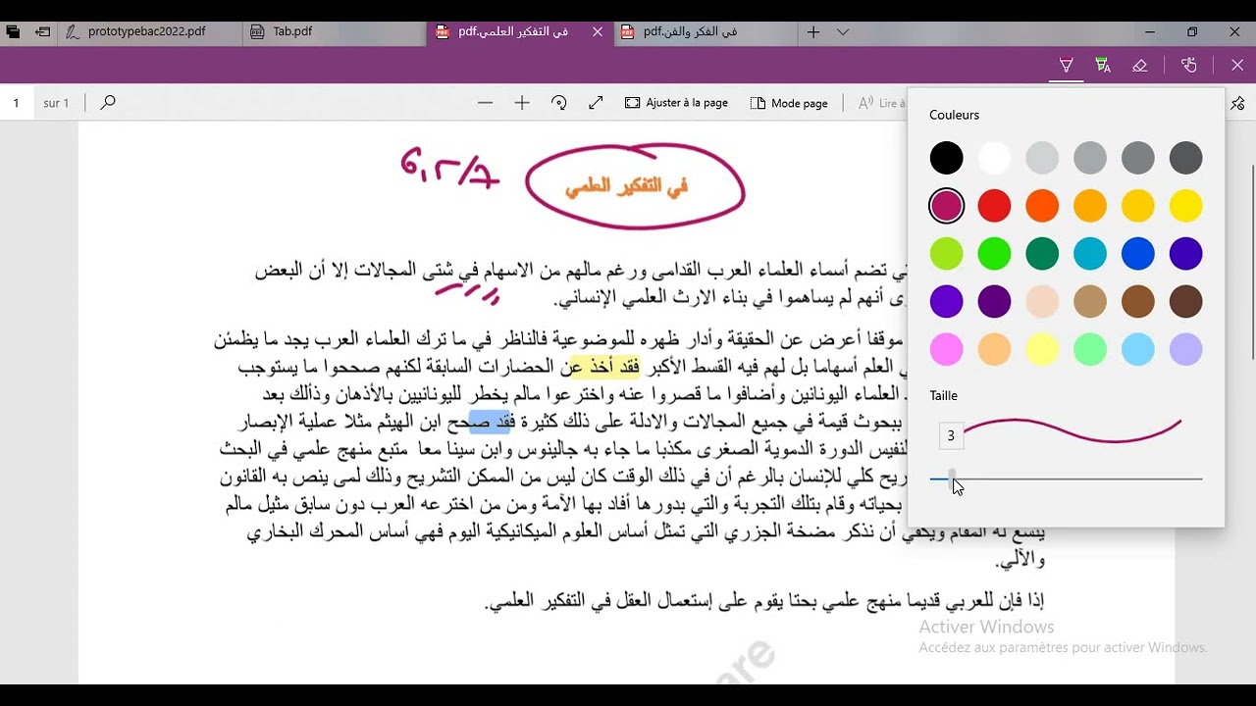Screen dimensions: 1256x706
Task: Choose the pink color swatch
Action: point(947,349)
